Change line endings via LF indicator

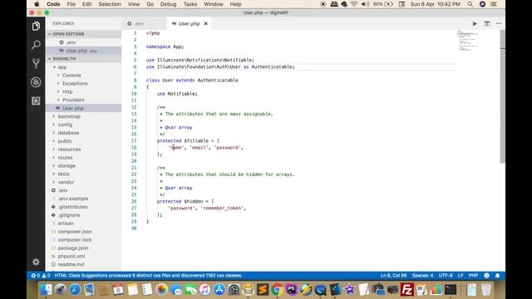click(x=461, y=275)
